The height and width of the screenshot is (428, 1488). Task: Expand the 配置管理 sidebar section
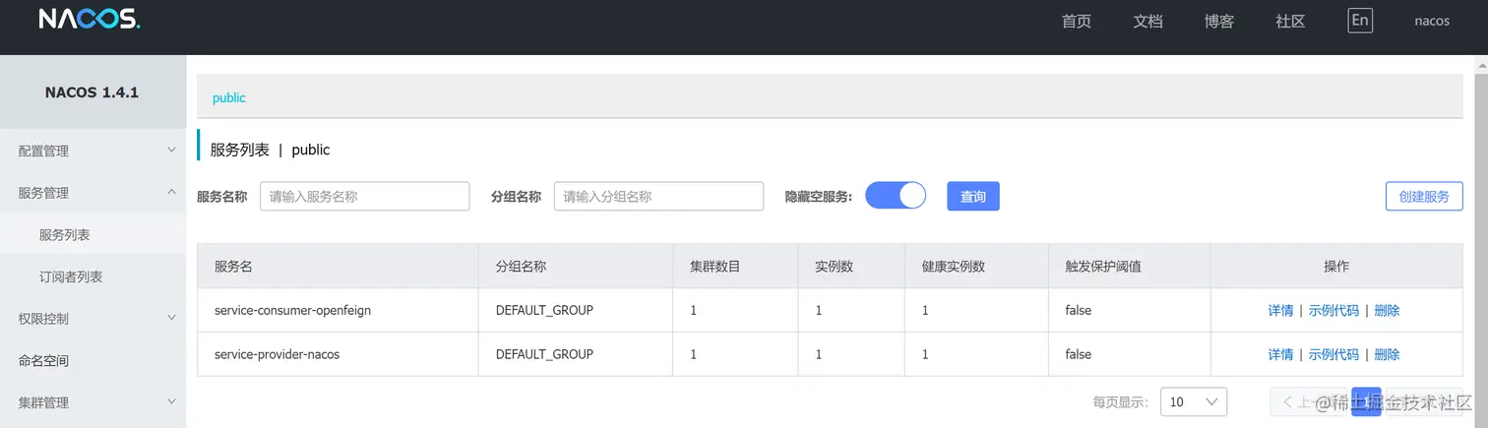click(93, 151)
